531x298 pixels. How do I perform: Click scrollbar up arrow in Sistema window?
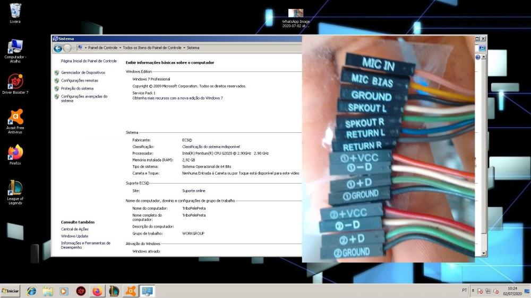(x=484, y=57)
